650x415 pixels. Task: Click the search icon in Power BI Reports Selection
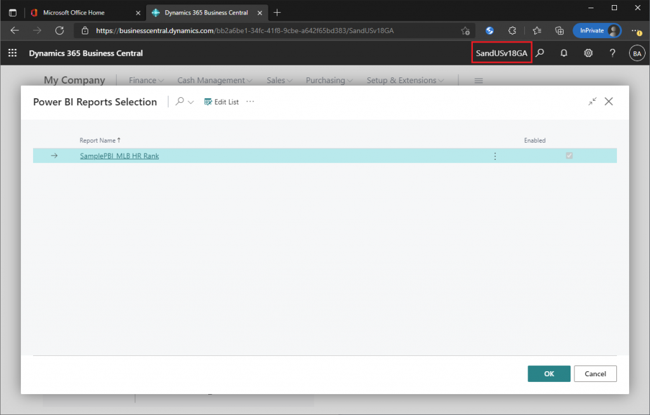click(x=180, y=102)
